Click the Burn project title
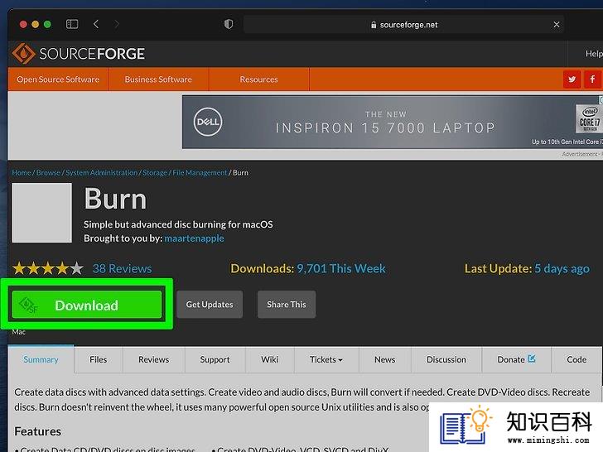 click(x=115, y=199)
